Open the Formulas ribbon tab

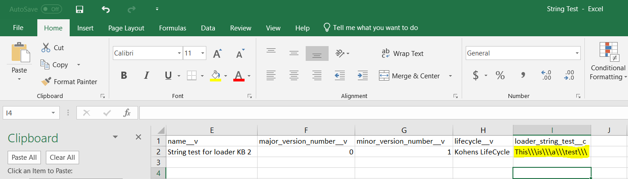[x=173, y=28]
